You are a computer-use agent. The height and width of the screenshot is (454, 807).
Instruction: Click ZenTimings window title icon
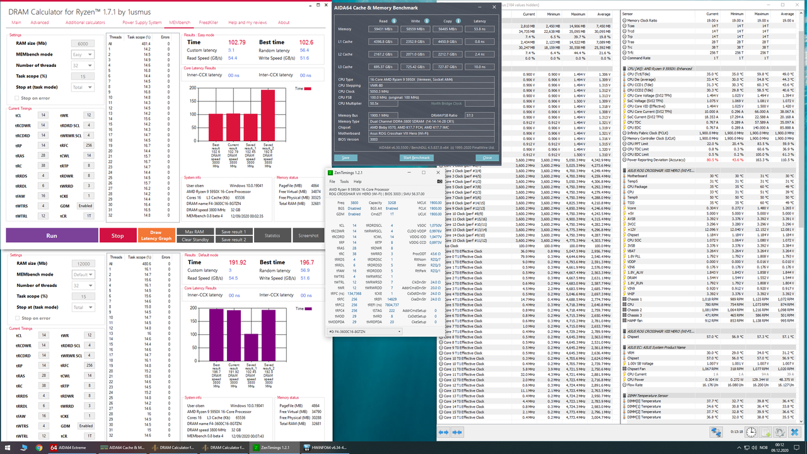(x=330, y=173)
